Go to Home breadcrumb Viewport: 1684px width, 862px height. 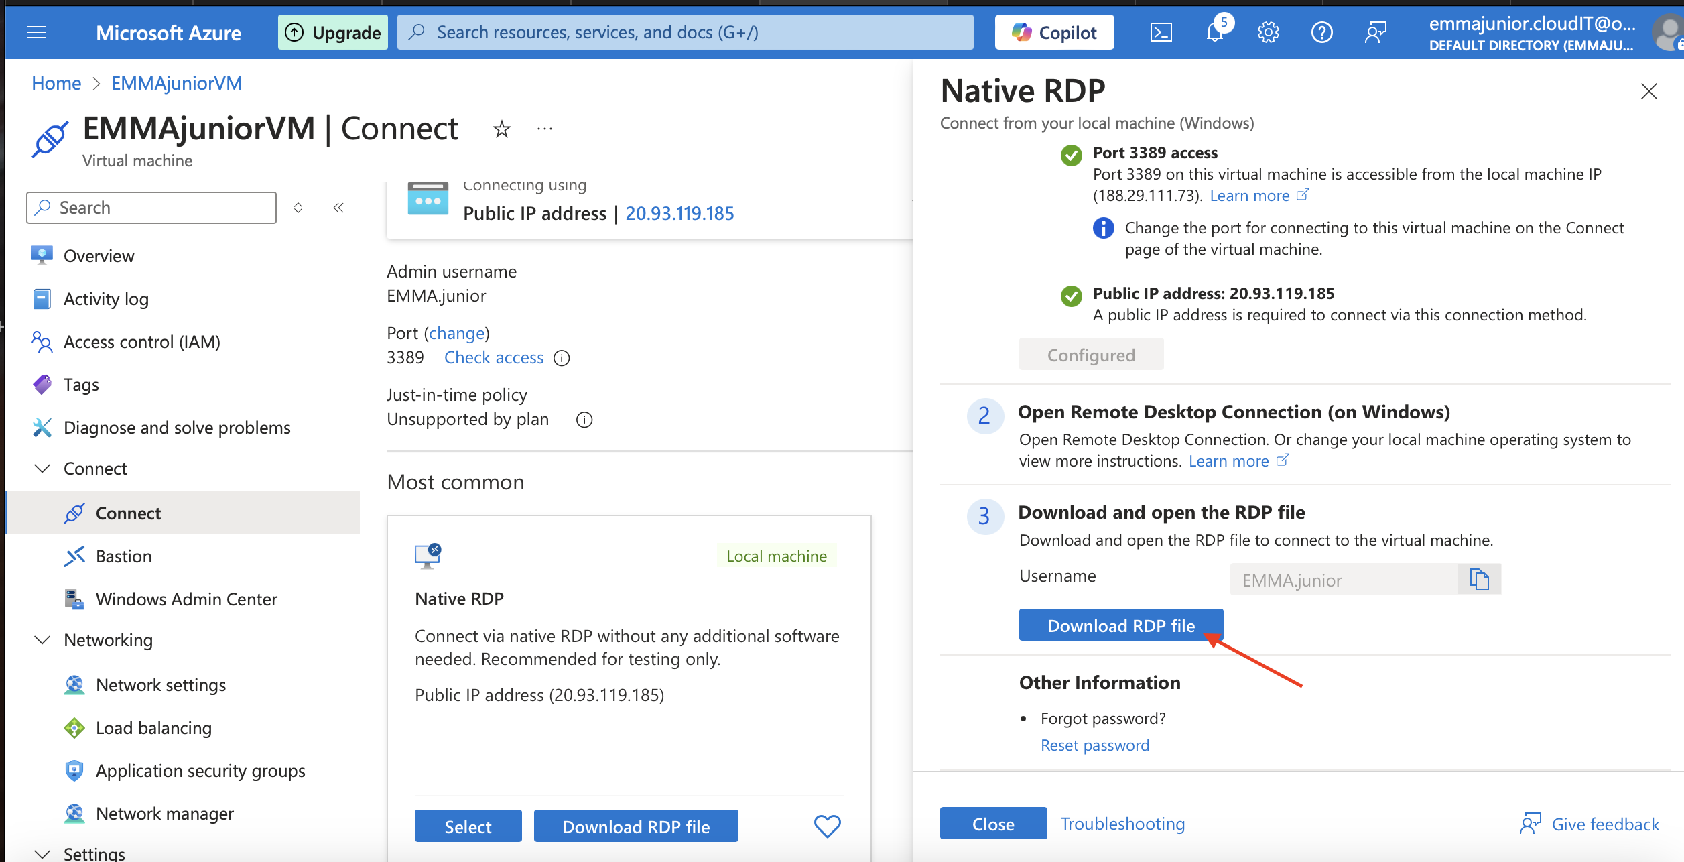56,83
